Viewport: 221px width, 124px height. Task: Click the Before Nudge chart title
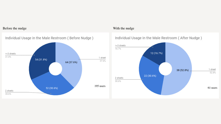[x=49, y=38]
